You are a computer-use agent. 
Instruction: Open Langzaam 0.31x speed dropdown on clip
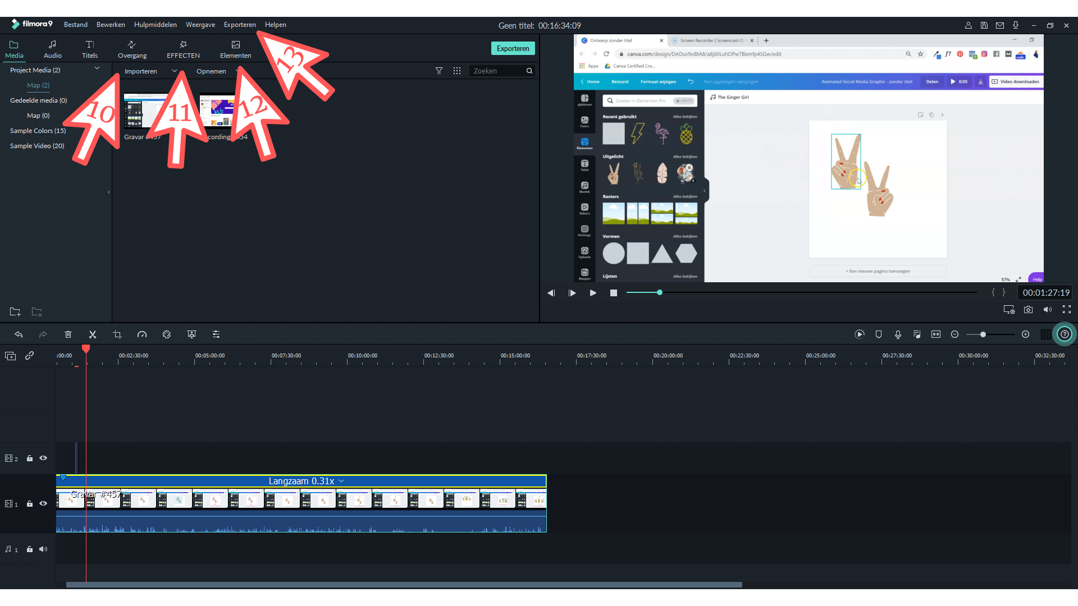tap(341, 481)
